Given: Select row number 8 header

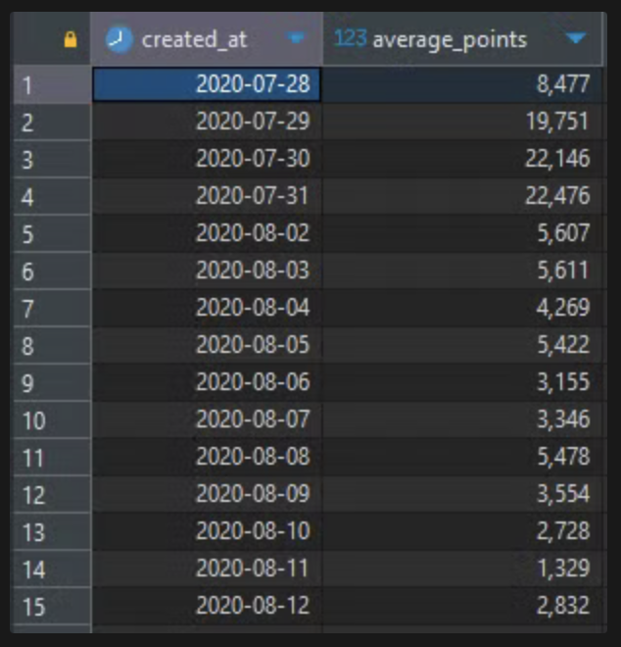Looking at the screenshot, I should coord(52,345).
